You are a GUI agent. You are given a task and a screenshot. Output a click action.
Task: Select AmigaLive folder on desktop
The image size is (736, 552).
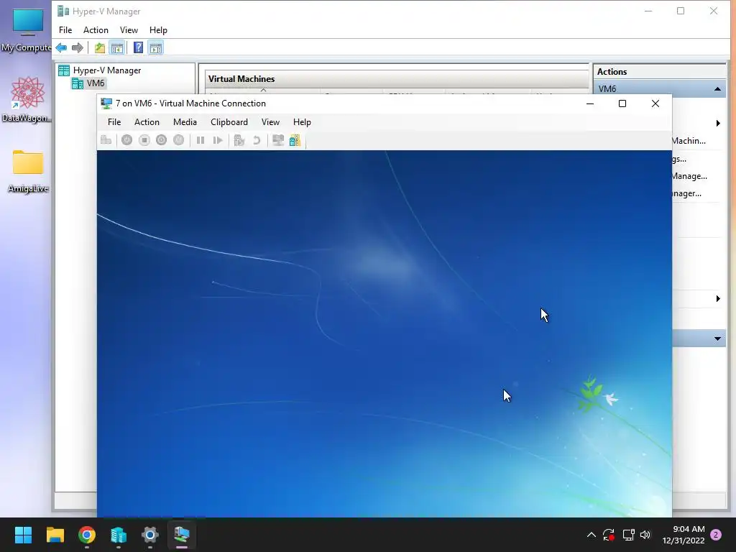pos(28,171)
